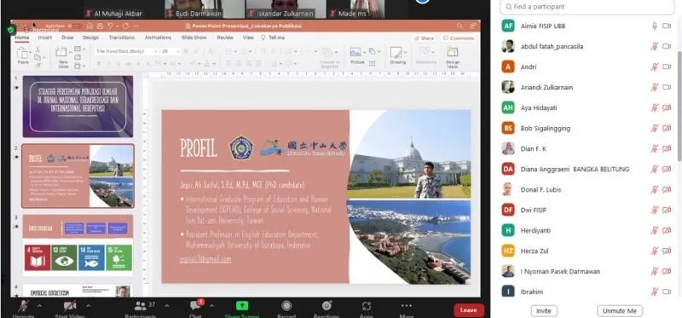682x318 pixels.
Task: Switch to the Insert ribbon tab
Action: point(45,38)
